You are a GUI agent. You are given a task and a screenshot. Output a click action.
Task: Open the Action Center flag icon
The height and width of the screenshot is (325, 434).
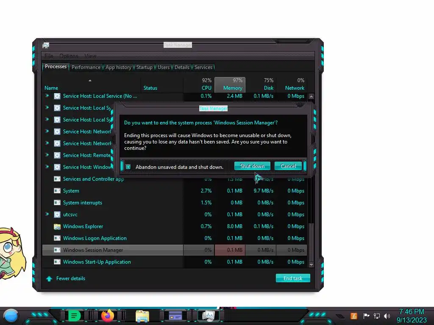coord(366,316)
